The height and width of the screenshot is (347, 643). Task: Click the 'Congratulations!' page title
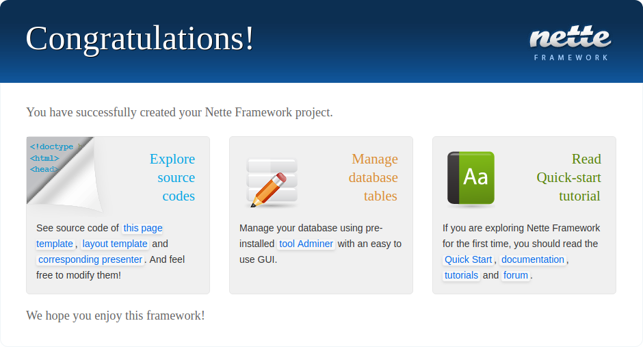click(x=140, y=38)
